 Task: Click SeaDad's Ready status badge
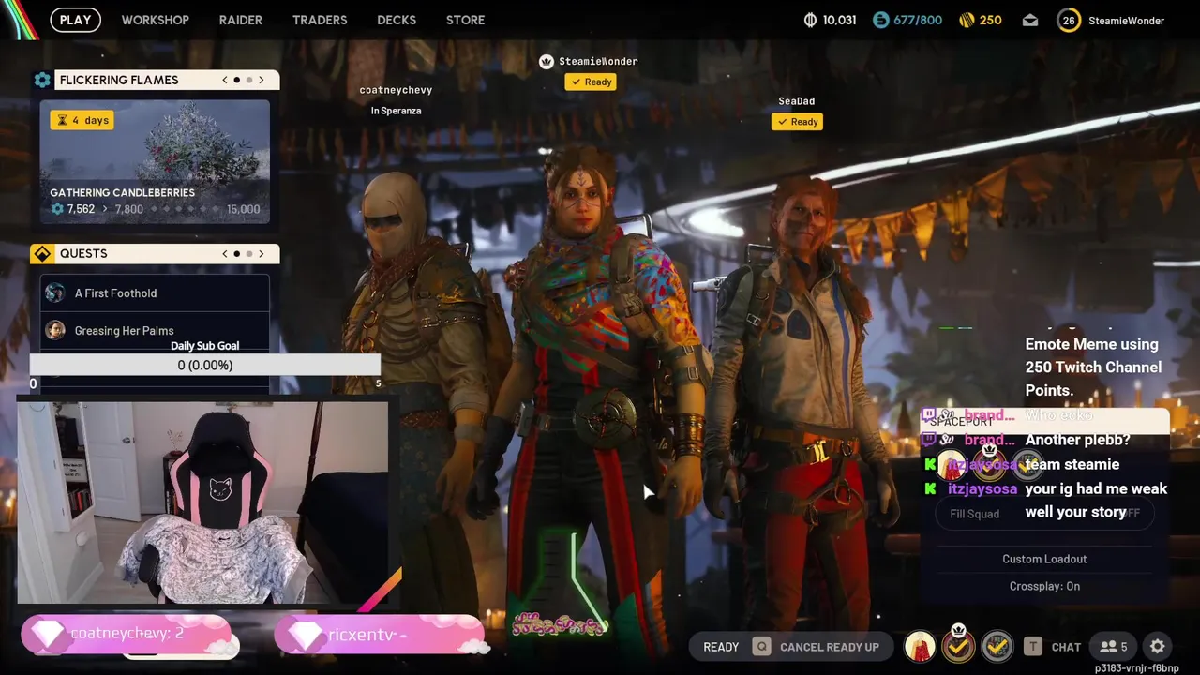tap(797, 121)
